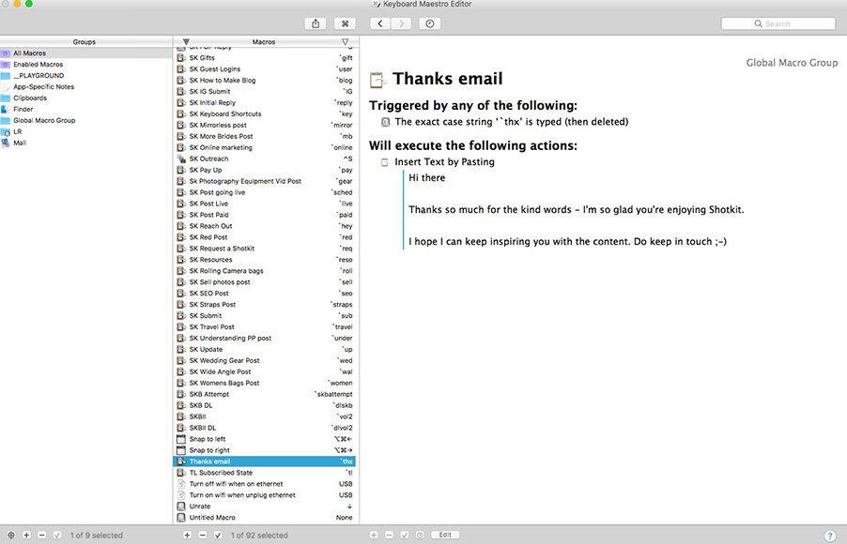Delete the selected group with the minus button
The width and height of the screenshot is (847, 544).
[x=42, y=536]
